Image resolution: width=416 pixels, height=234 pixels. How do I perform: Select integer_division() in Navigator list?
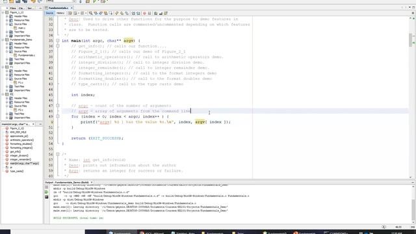click(19, 155)
